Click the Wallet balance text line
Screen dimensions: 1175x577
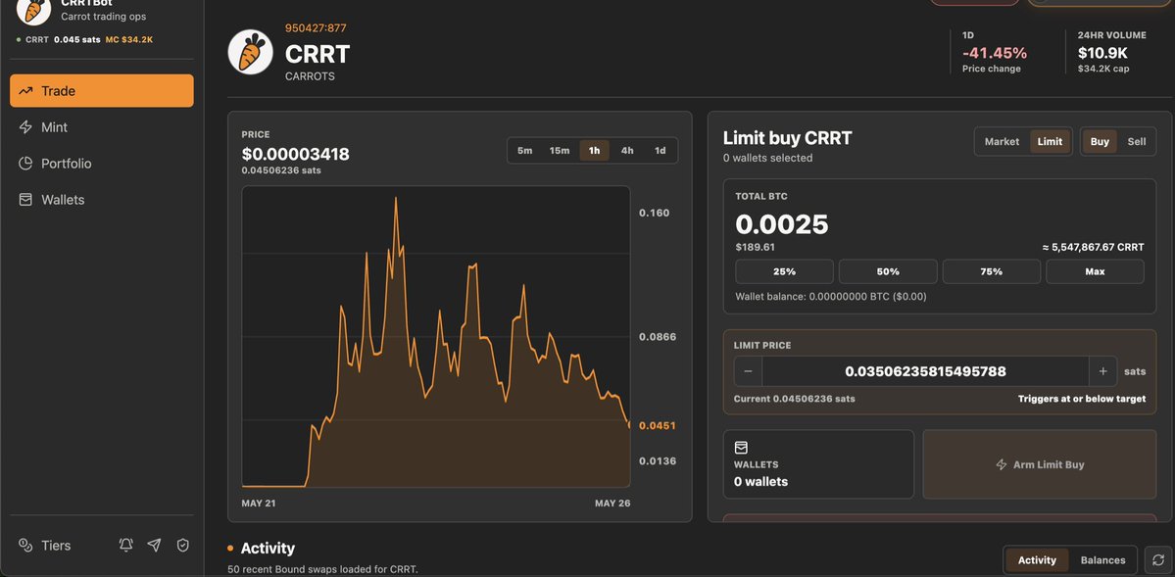tap(831, 297)
